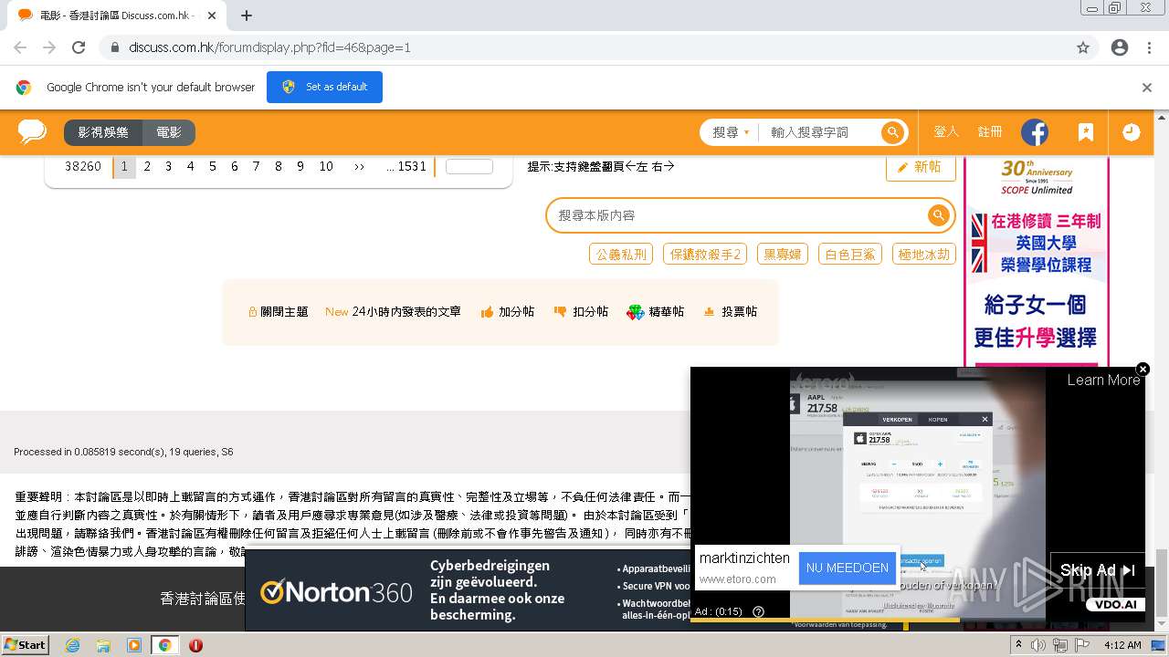Select the 電影 breadcrumb tab

169,132
